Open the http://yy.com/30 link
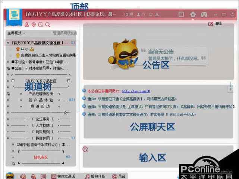This screenshot has height=179, width=239. pos(136,91)
